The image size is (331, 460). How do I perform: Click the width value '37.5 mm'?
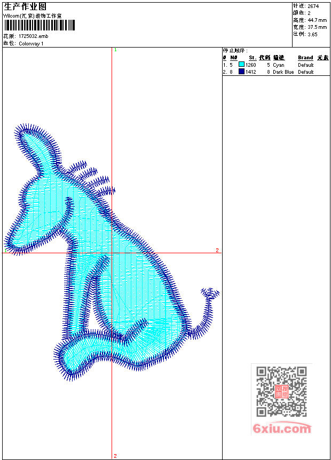[317, 27]
